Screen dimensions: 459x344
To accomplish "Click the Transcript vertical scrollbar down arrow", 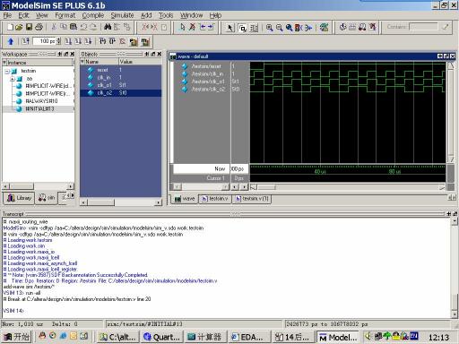I will click(x=455, y=314).
